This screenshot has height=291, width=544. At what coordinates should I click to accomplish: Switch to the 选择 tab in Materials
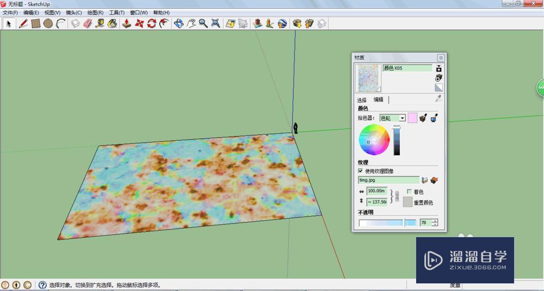pos(362,100)
